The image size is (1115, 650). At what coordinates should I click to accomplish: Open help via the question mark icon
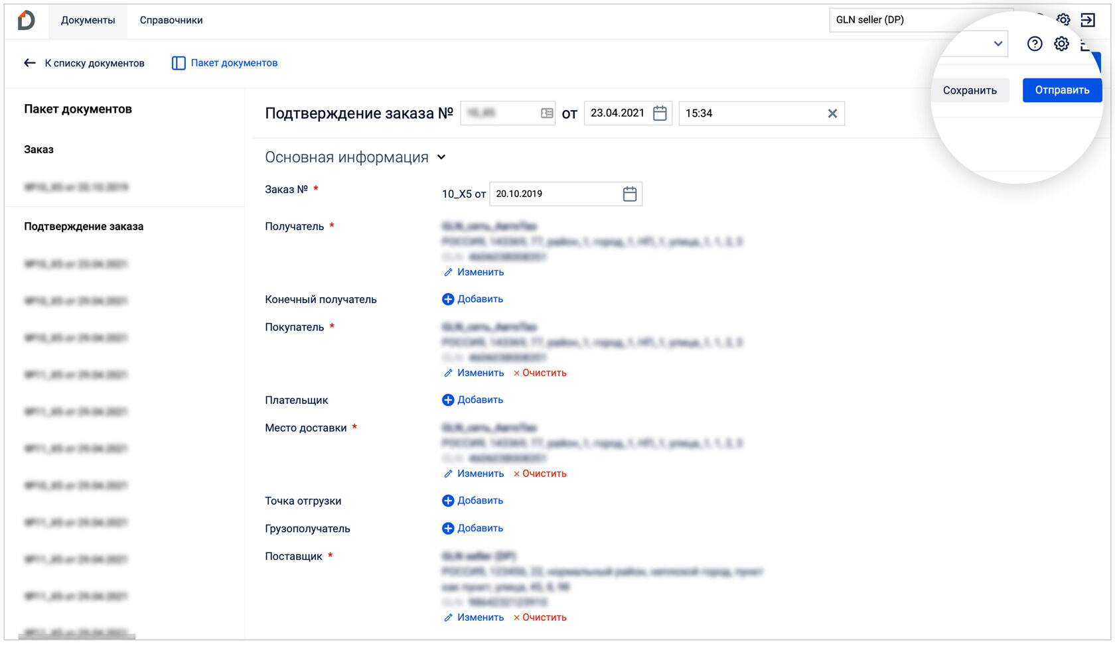[x=1035, y=44]
